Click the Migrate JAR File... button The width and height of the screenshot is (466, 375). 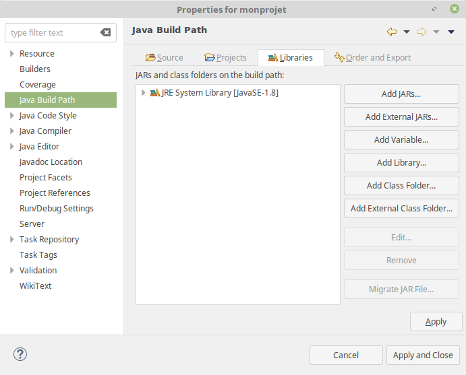pyautogui.click(x=401, y=289)
